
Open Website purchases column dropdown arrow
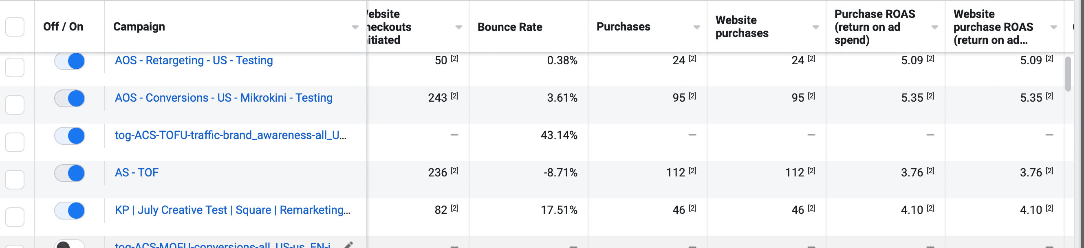pos(815,27)
